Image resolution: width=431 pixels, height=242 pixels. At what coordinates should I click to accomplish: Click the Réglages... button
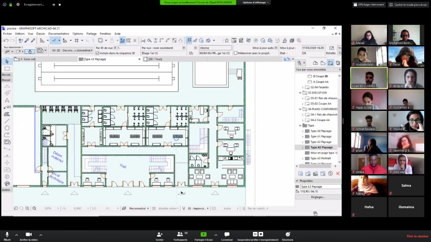coord(318,197)
